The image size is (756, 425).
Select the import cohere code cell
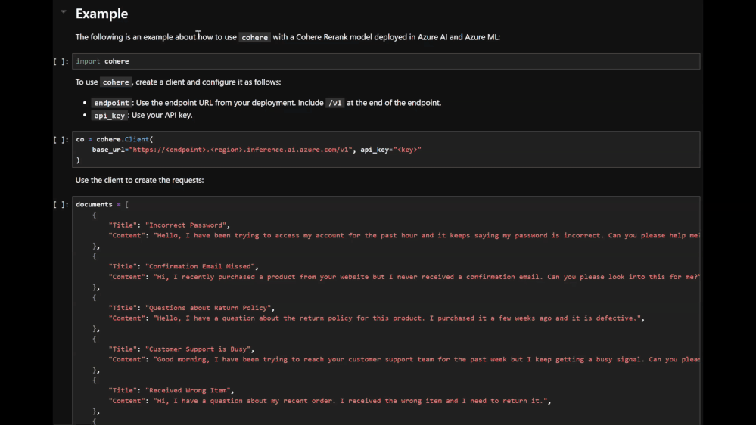pos(386,61)
